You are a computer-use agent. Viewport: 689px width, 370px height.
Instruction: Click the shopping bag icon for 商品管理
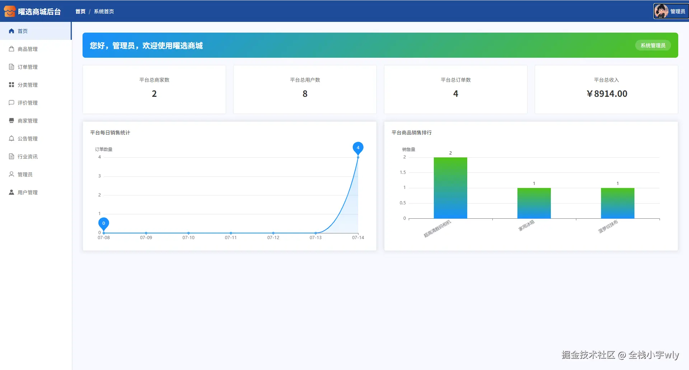[x=11, y=49]
